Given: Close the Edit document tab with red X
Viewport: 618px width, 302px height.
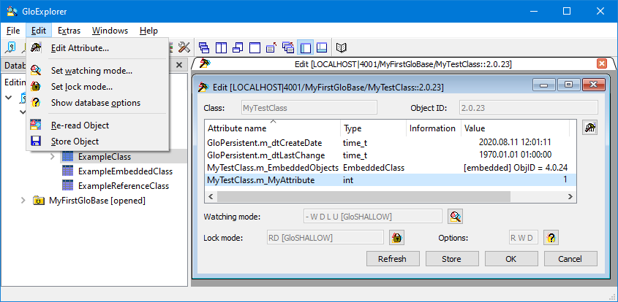Looking at the screenshot, I should point(602,63).
